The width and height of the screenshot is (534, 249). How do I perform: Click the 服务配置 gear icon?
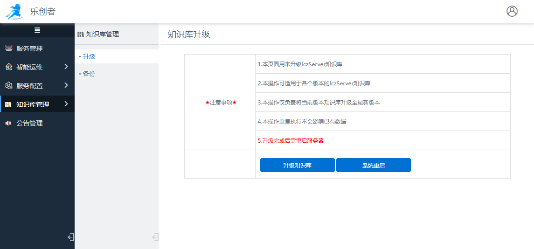(x=9, y=86)
